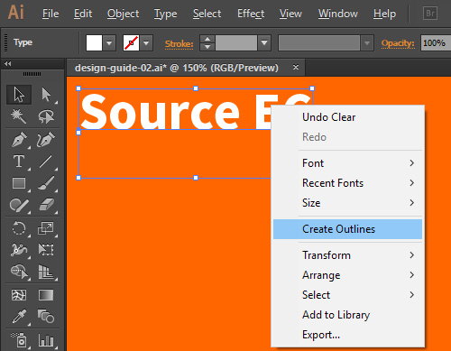The height and width of the screenshot is (351, 451).
Task: Select the Scale tool
Action: pos(46,228)
